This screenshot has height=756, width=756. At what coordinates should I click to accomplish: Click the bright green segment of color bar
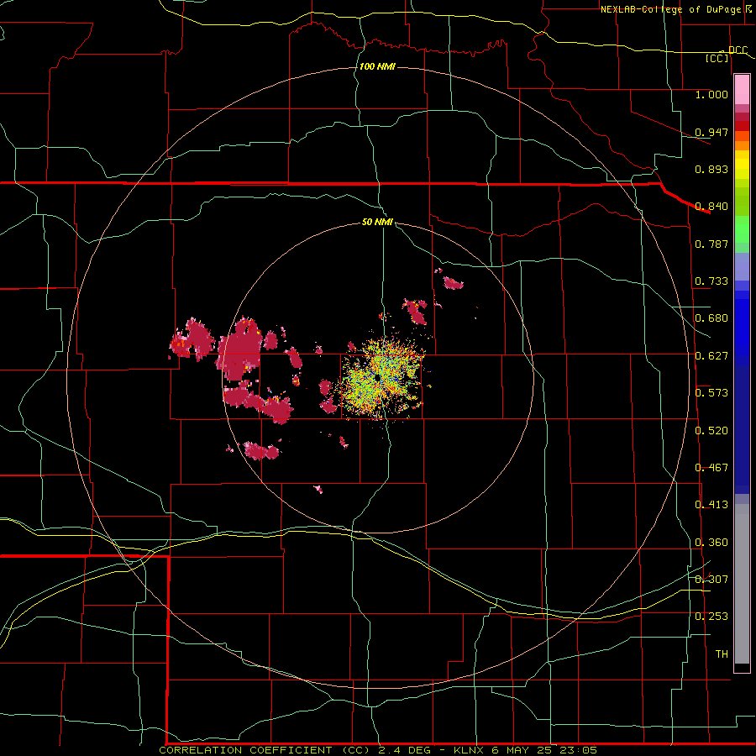pyautogui.click(x=742, y=229)
